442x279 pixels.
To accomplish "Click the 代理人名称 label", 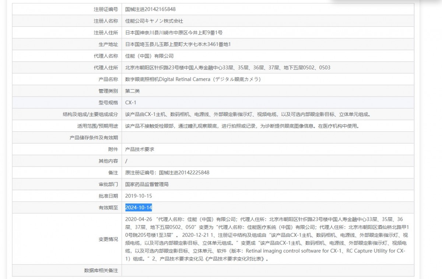I will pyautogui.click(x=106, y=56).
